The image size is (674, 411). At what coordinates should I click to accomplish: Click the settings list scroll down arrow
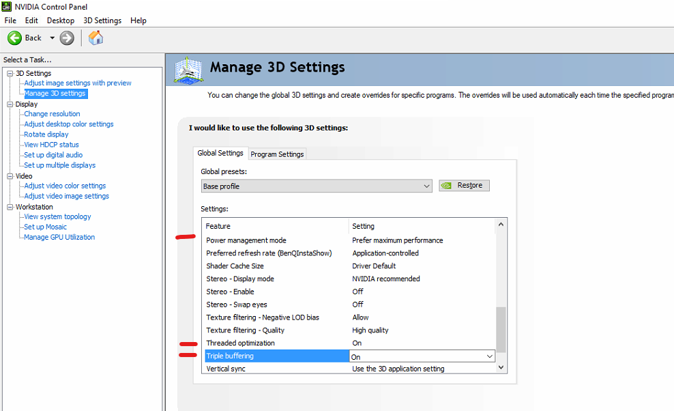501,367
